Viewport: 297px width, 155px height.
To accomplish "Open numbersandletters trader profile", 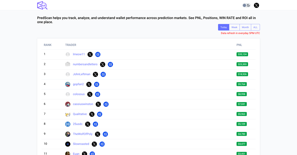I will coord(85,64).
